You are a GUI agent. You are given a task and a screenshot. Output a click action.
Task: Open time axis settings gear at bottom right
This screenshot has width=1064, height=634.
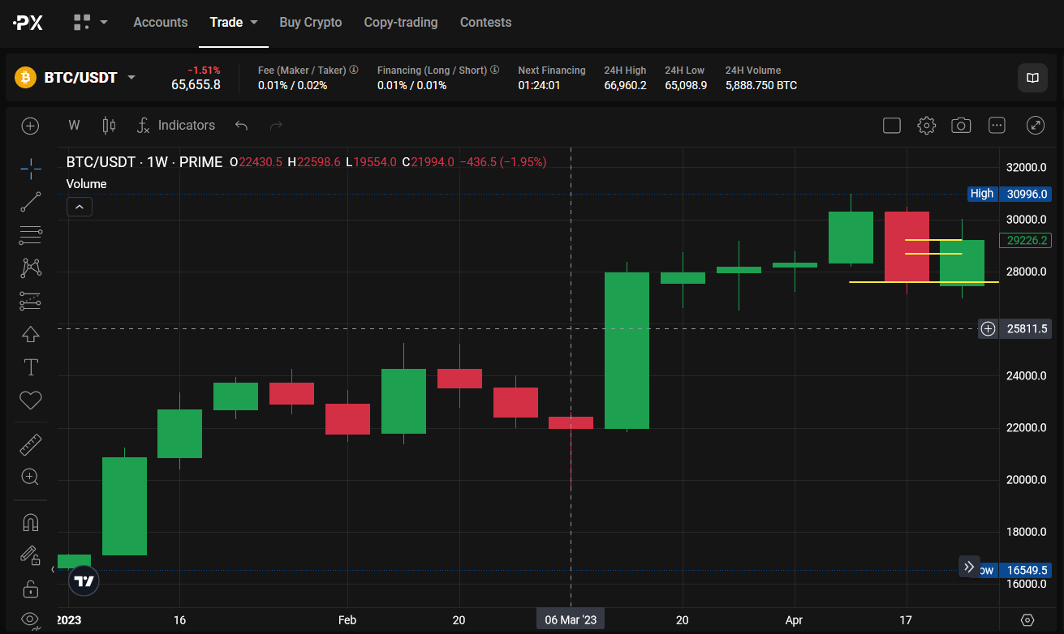point(1027,620)
